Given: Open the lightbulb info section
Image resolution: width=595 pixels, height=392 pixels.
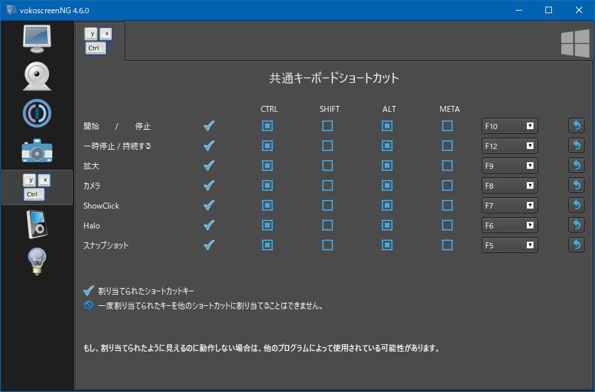Looking at the screenshot, I should [x=37, y=261].
